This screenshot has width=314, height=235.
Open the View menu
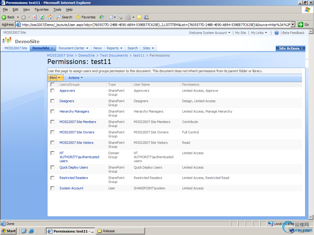(26, 9)
